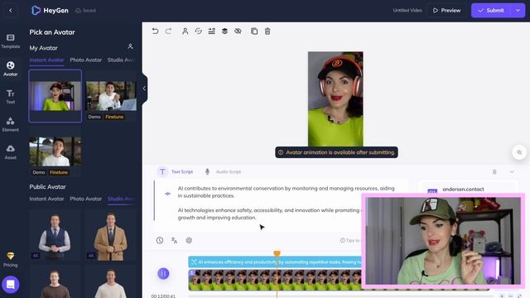Viewport: 530px width, 298px height.
Task: Click the andersen.contact voice entry
Action: pos(463,190)
